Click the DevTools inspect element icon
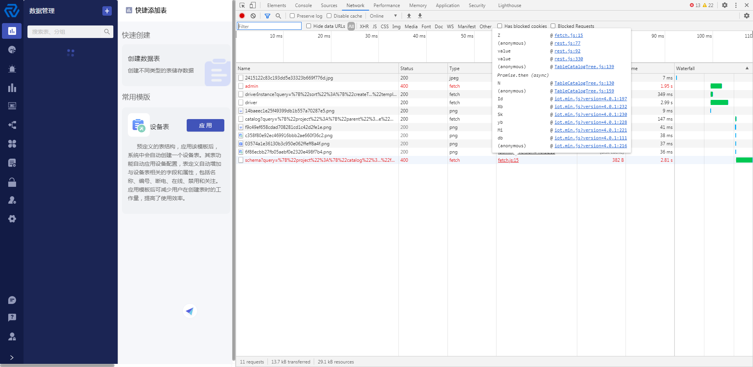This screenshot has width=753, height=367. click(242, 5)
